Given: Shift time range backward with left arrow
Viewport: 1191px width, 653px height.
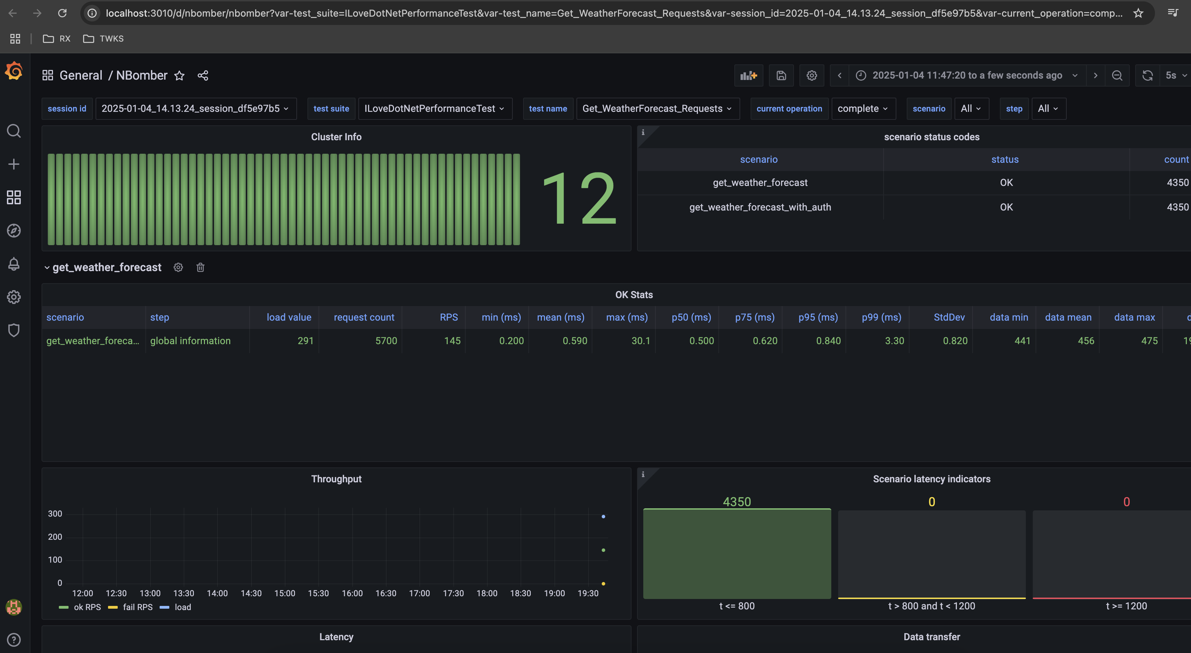Looking at the screenshot, I should tap(840, 75).
